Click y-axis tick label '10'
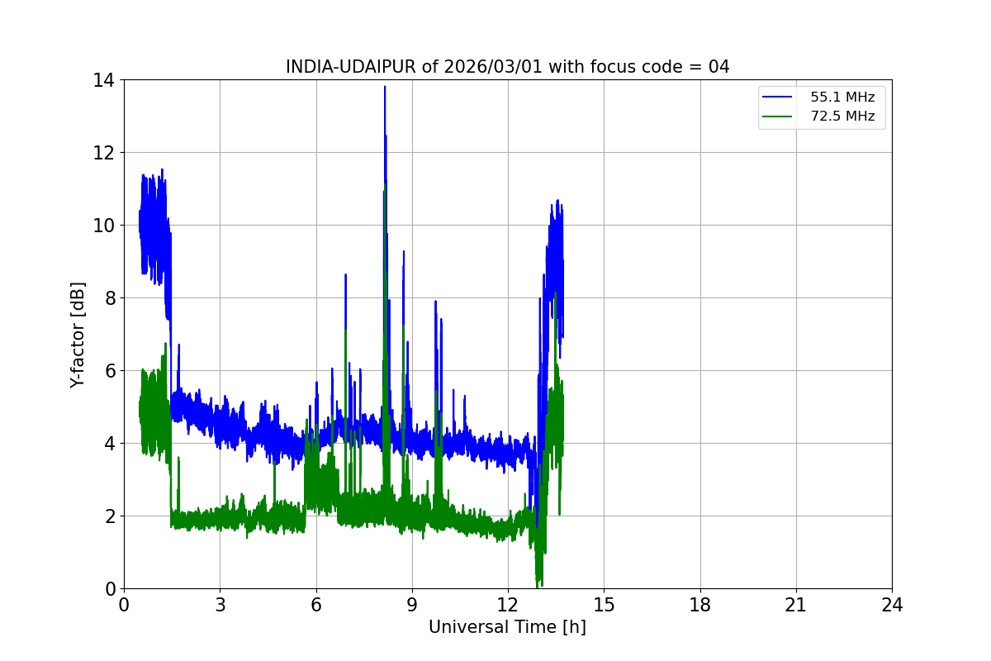Image resolution: width=991 pixels, height=661 pixels. pyautogui.click(x=104, y=226)
